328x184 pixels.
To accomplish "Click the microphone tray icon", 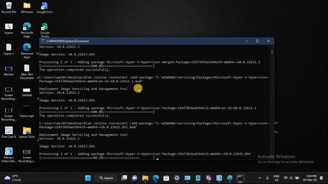I will (268, 178).
